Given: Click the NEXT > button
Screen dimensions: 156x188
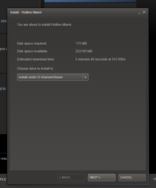Looking at the screenshot, I should coord(102,178).
